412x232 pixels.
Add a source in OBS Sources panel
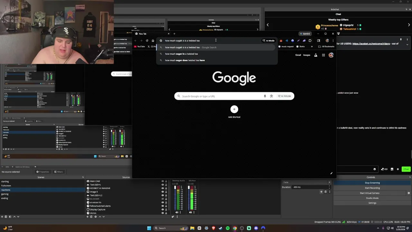coord(87,217)
